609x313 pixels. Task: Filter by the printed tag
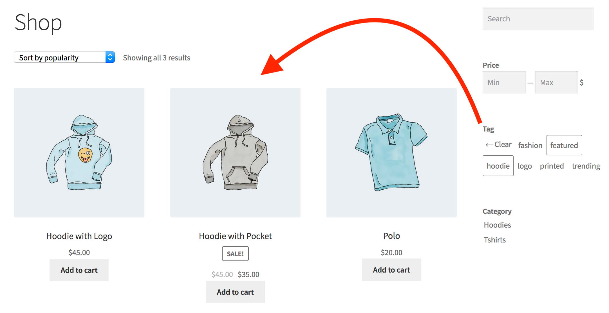(x=552, y=166)
